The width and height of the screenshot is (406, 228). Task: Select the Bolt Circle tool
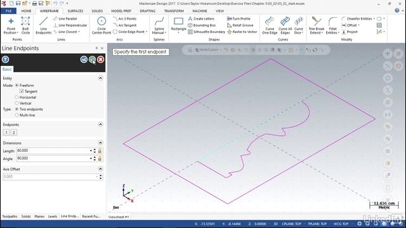tap(25, 26)
